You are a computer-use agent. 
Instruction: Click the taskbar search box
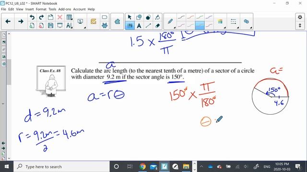pos(61,167)
